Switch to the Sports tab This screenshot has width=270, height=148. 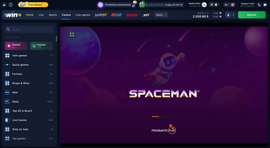[53, 15]
